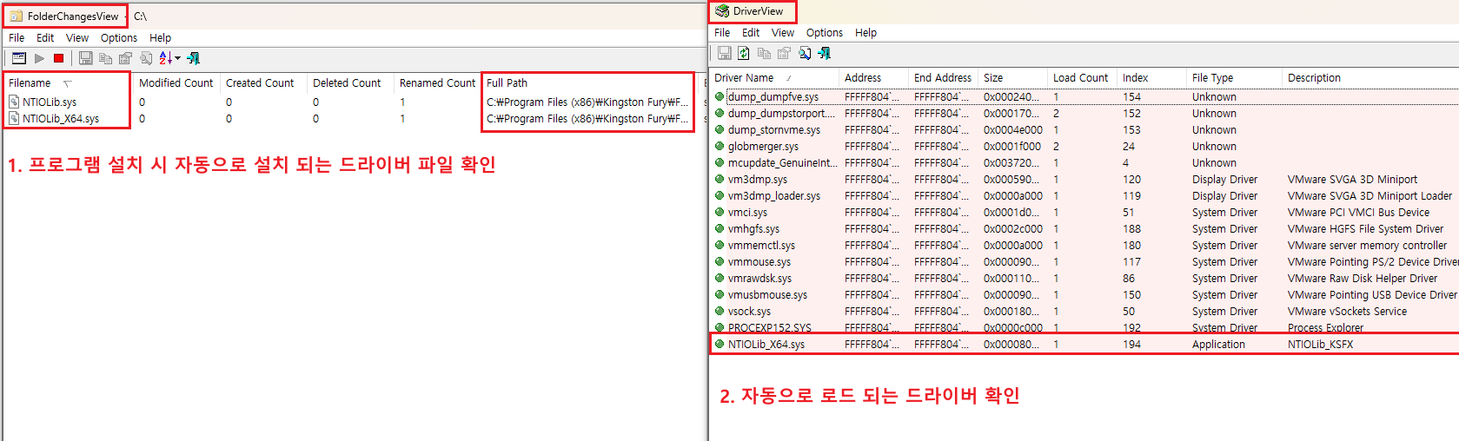This screenshot has height=441, width=1459.
Task: Click the Exit door icon in FolderChangesView
Action: (194, 58)
